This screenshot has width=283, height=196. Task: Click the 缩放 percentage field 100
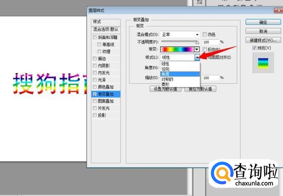click(210, 78)
